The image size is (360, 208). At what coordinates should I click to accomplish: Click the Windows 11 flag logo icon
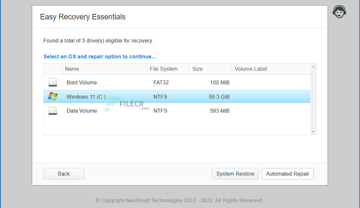pos(53,96)
